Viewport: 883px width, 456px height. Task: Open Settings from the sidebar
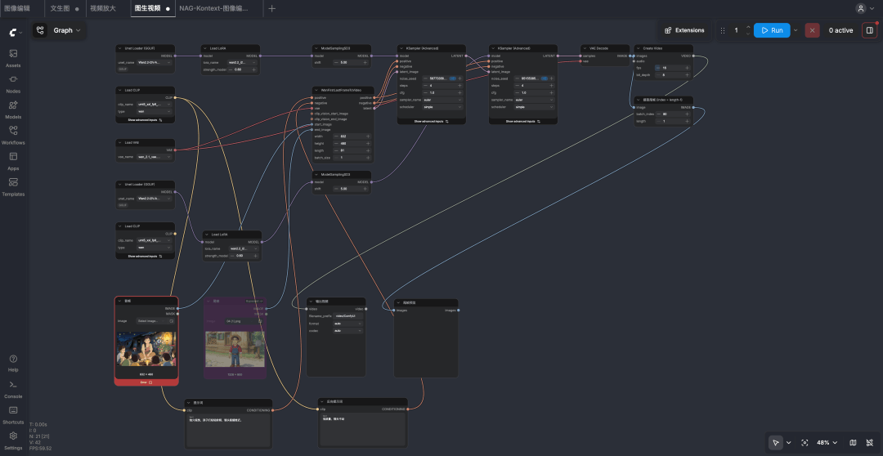coord(13,440)
